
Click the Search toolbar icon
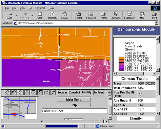point(79,16)
